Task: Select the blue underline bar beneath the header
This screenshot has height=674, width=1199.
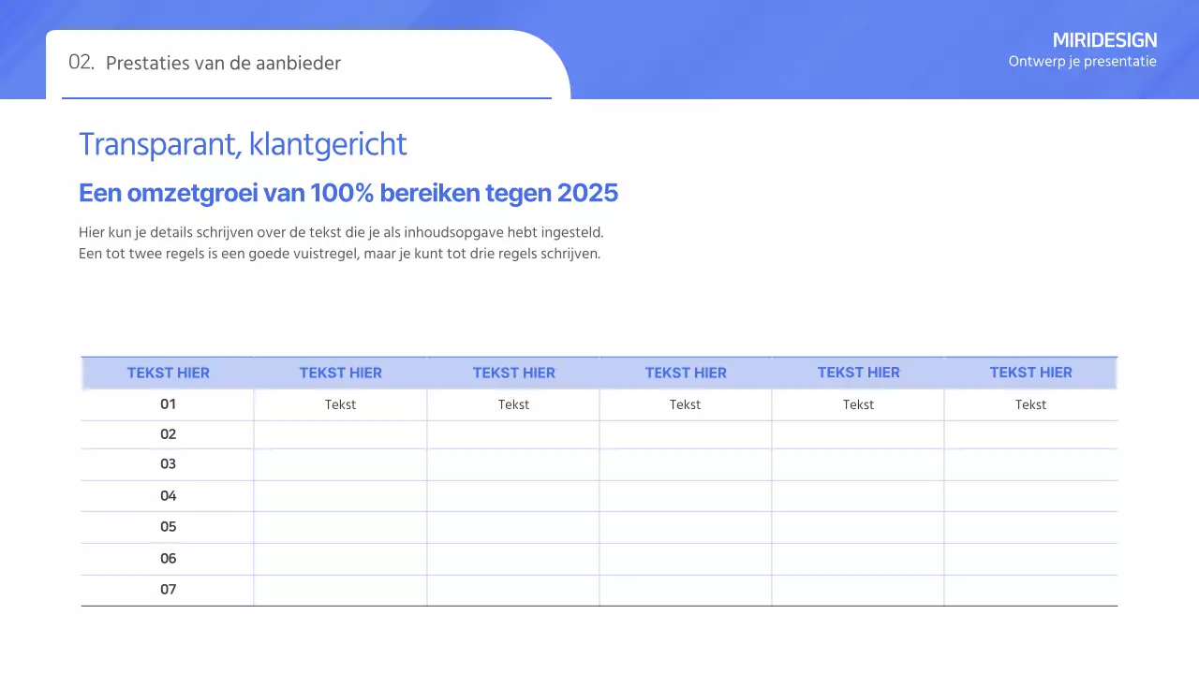Action: click(306, 96)
